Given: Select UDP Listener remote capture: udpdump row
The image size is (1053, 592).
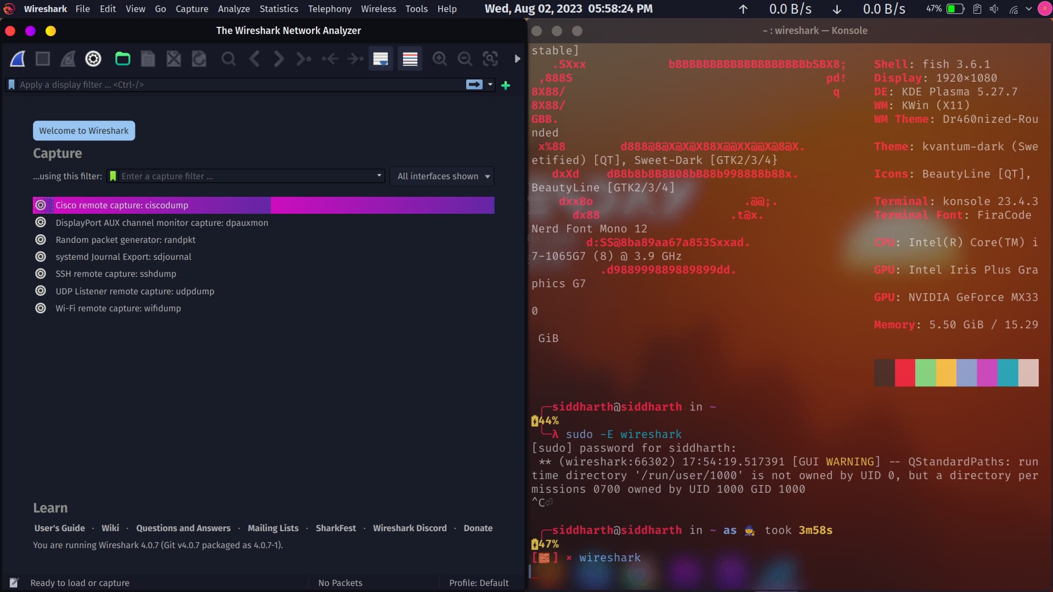Looking at the screenshot, I should (x=263, y=291).
